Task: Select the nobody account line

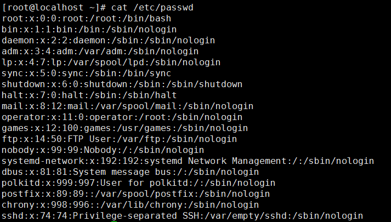Action: click(x=103, y=150)
